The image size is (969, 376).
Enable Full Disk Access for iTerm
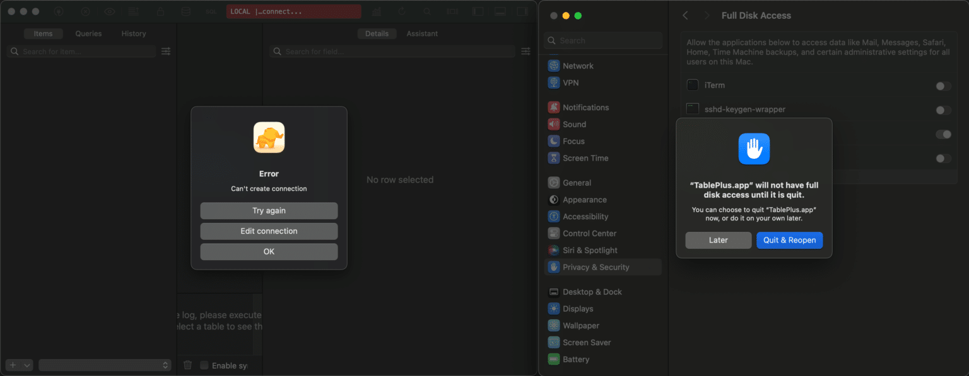coord(943,86)
